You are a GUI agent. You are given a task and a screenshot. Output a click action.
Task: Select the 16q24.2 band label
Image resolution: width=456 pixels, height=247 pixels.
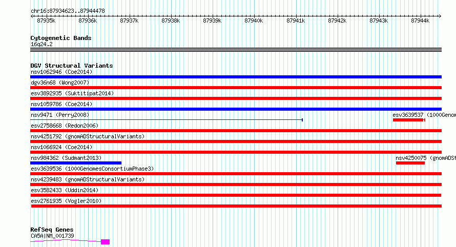point(42,44)
